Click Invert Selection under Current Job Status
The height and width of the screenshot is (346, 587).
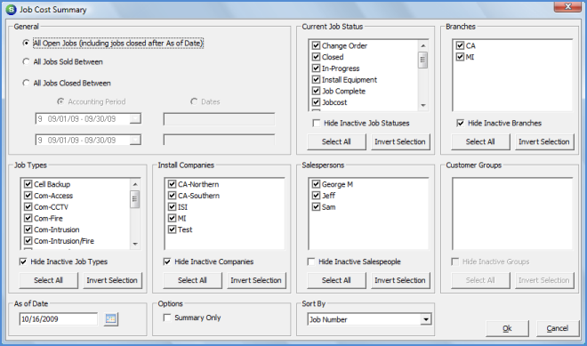400,142
